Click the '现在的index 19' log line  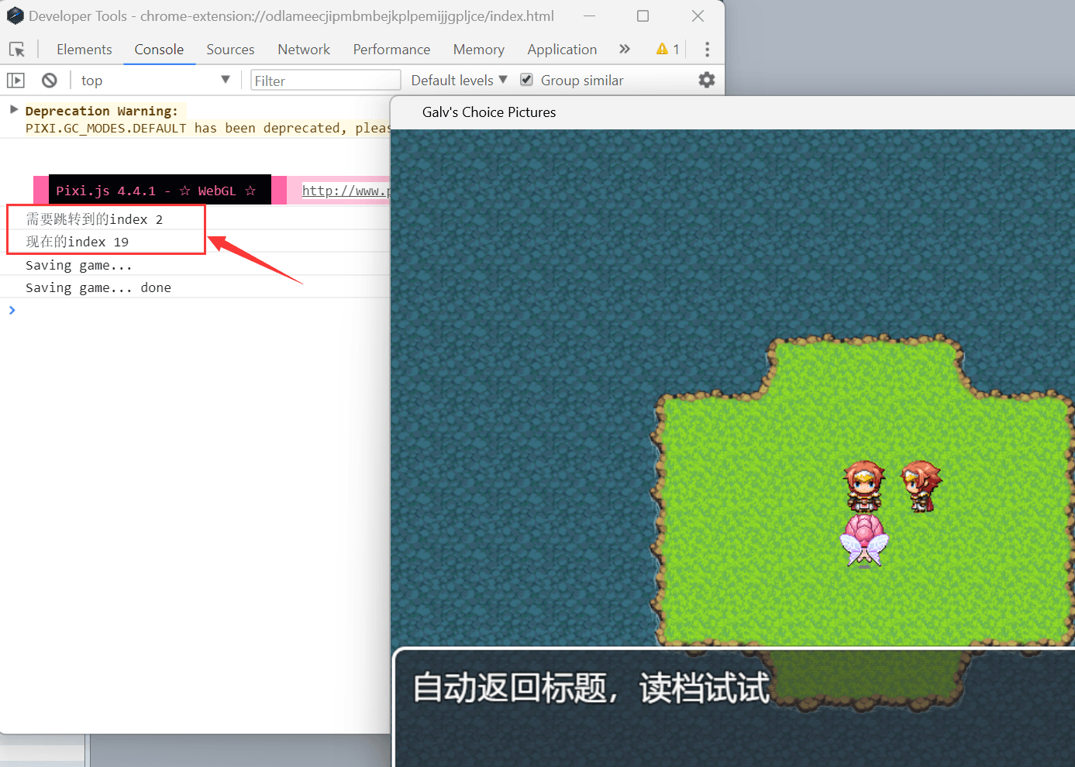(x=78, y=242)
